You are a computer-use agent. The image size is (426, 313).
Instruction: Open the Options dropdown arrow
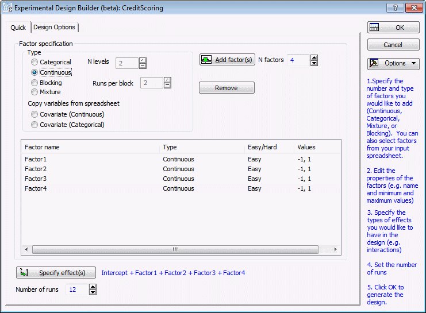coord(413,63)
